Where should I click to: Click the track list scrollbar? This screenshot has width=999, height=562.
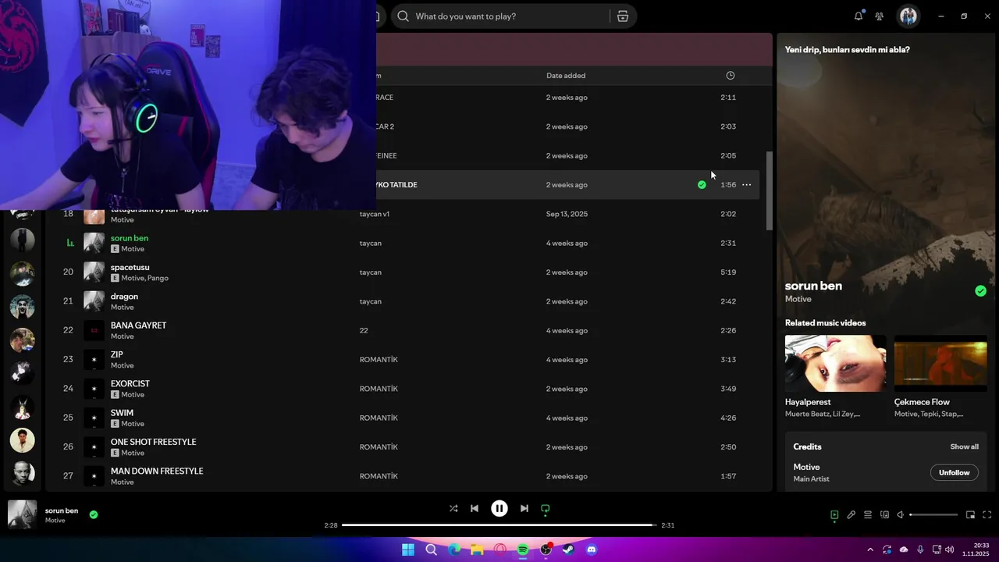(x=770, y=191)
